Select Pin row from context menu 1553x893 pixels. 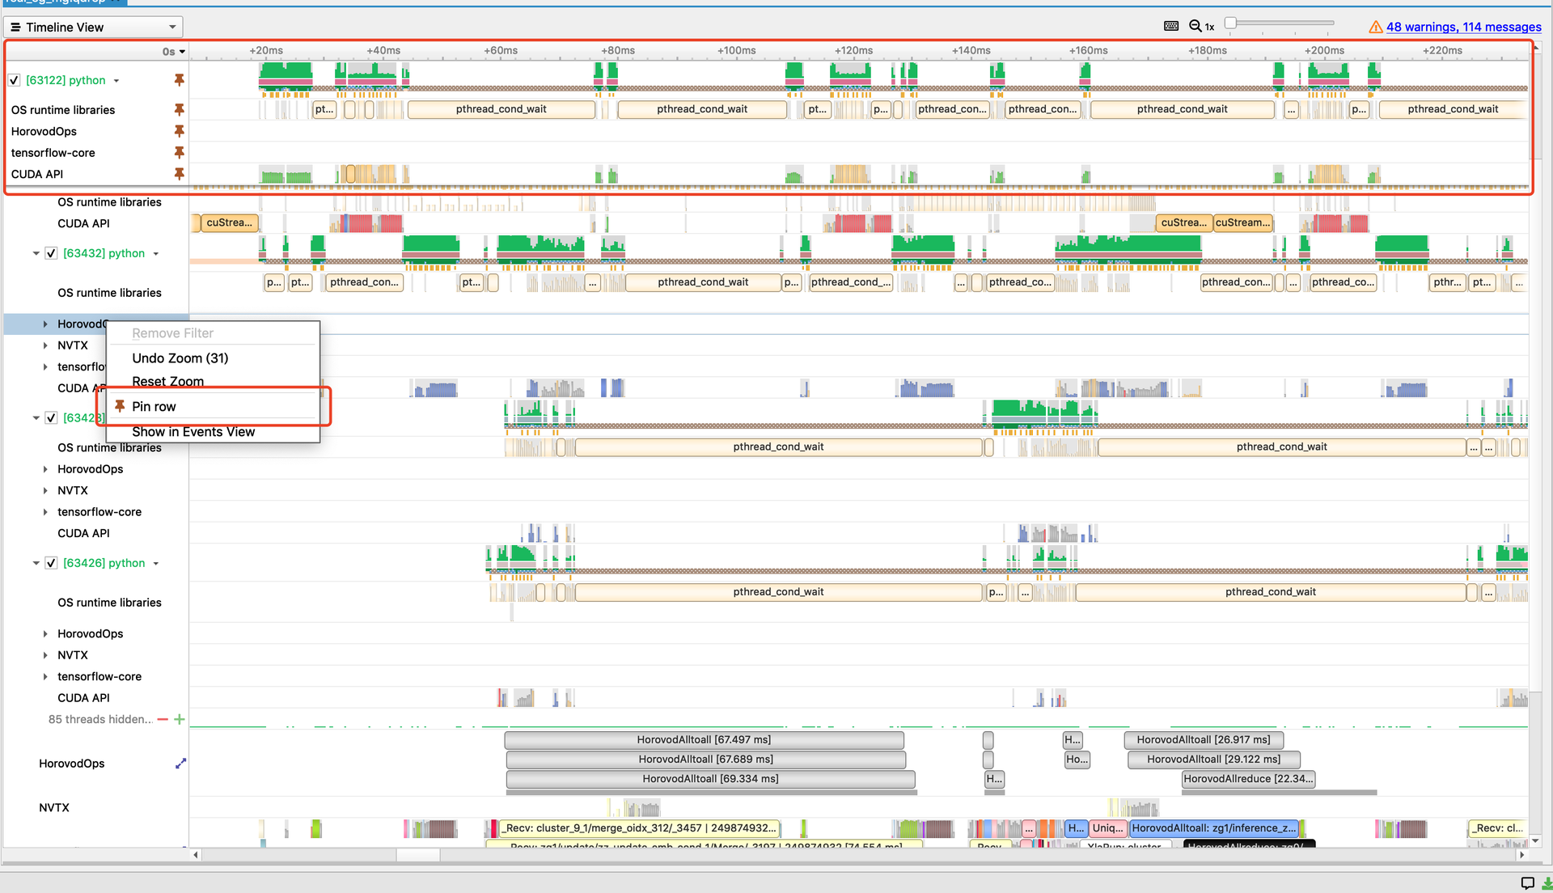click(154, 406)
